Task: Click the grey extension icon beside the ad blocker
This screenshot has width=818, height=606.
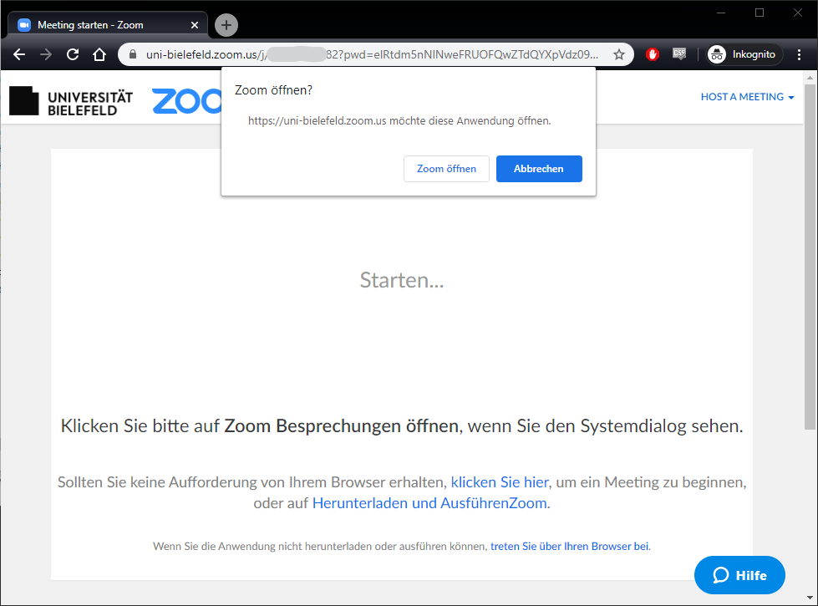Action: 679,54
